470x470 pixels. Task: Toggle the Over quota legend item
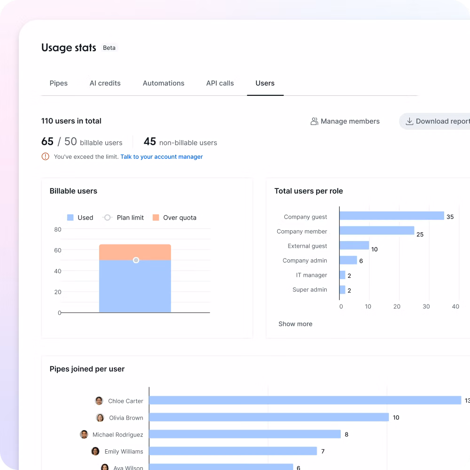tap(174, 218)
